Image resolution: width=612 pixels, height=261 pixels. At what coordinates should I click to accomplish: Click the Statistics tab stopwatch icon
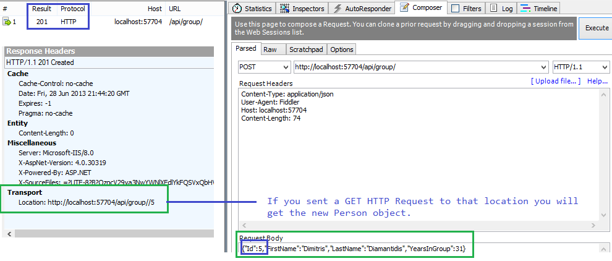(x=236, y=9)
